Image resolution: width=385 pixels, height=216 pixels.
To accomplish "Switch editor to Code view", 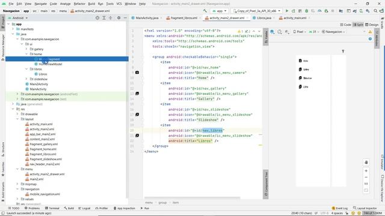I will tap(345, 25).
